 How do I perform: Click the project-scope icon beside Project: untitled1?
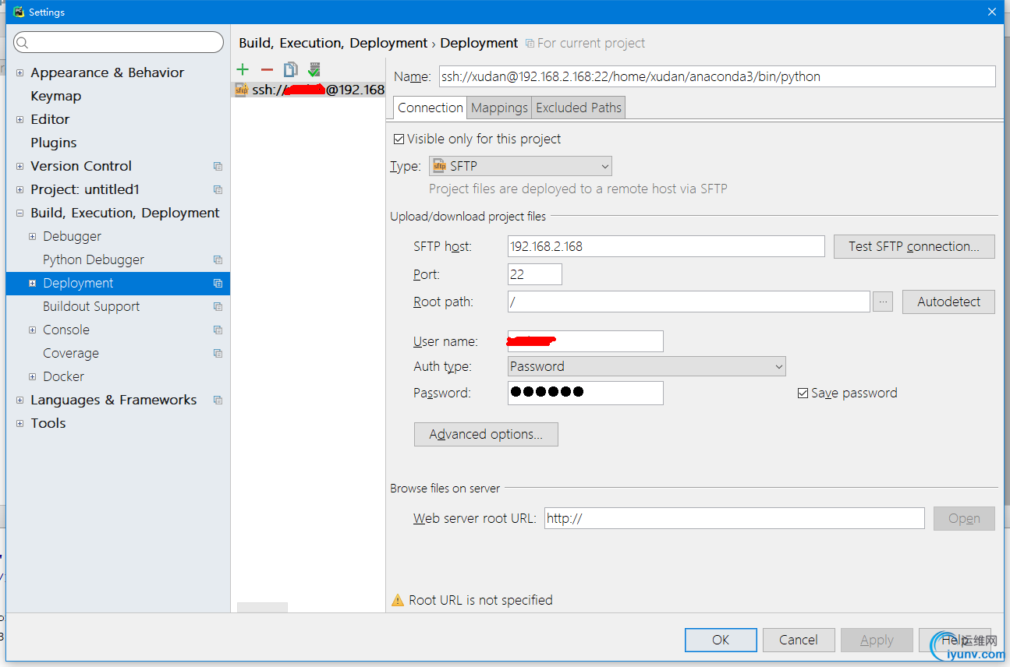(218, 189)
